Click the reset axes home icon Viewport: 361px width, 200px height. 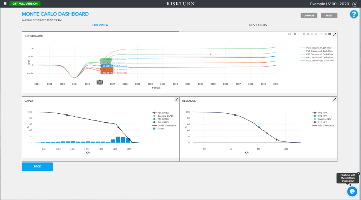coord(316,34)
